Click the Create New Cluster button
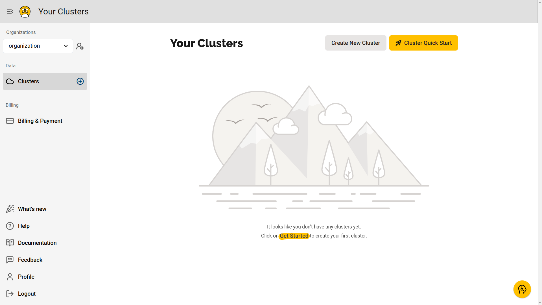The width and height of the screenshot is (542, 305). (x=355, y=43)
